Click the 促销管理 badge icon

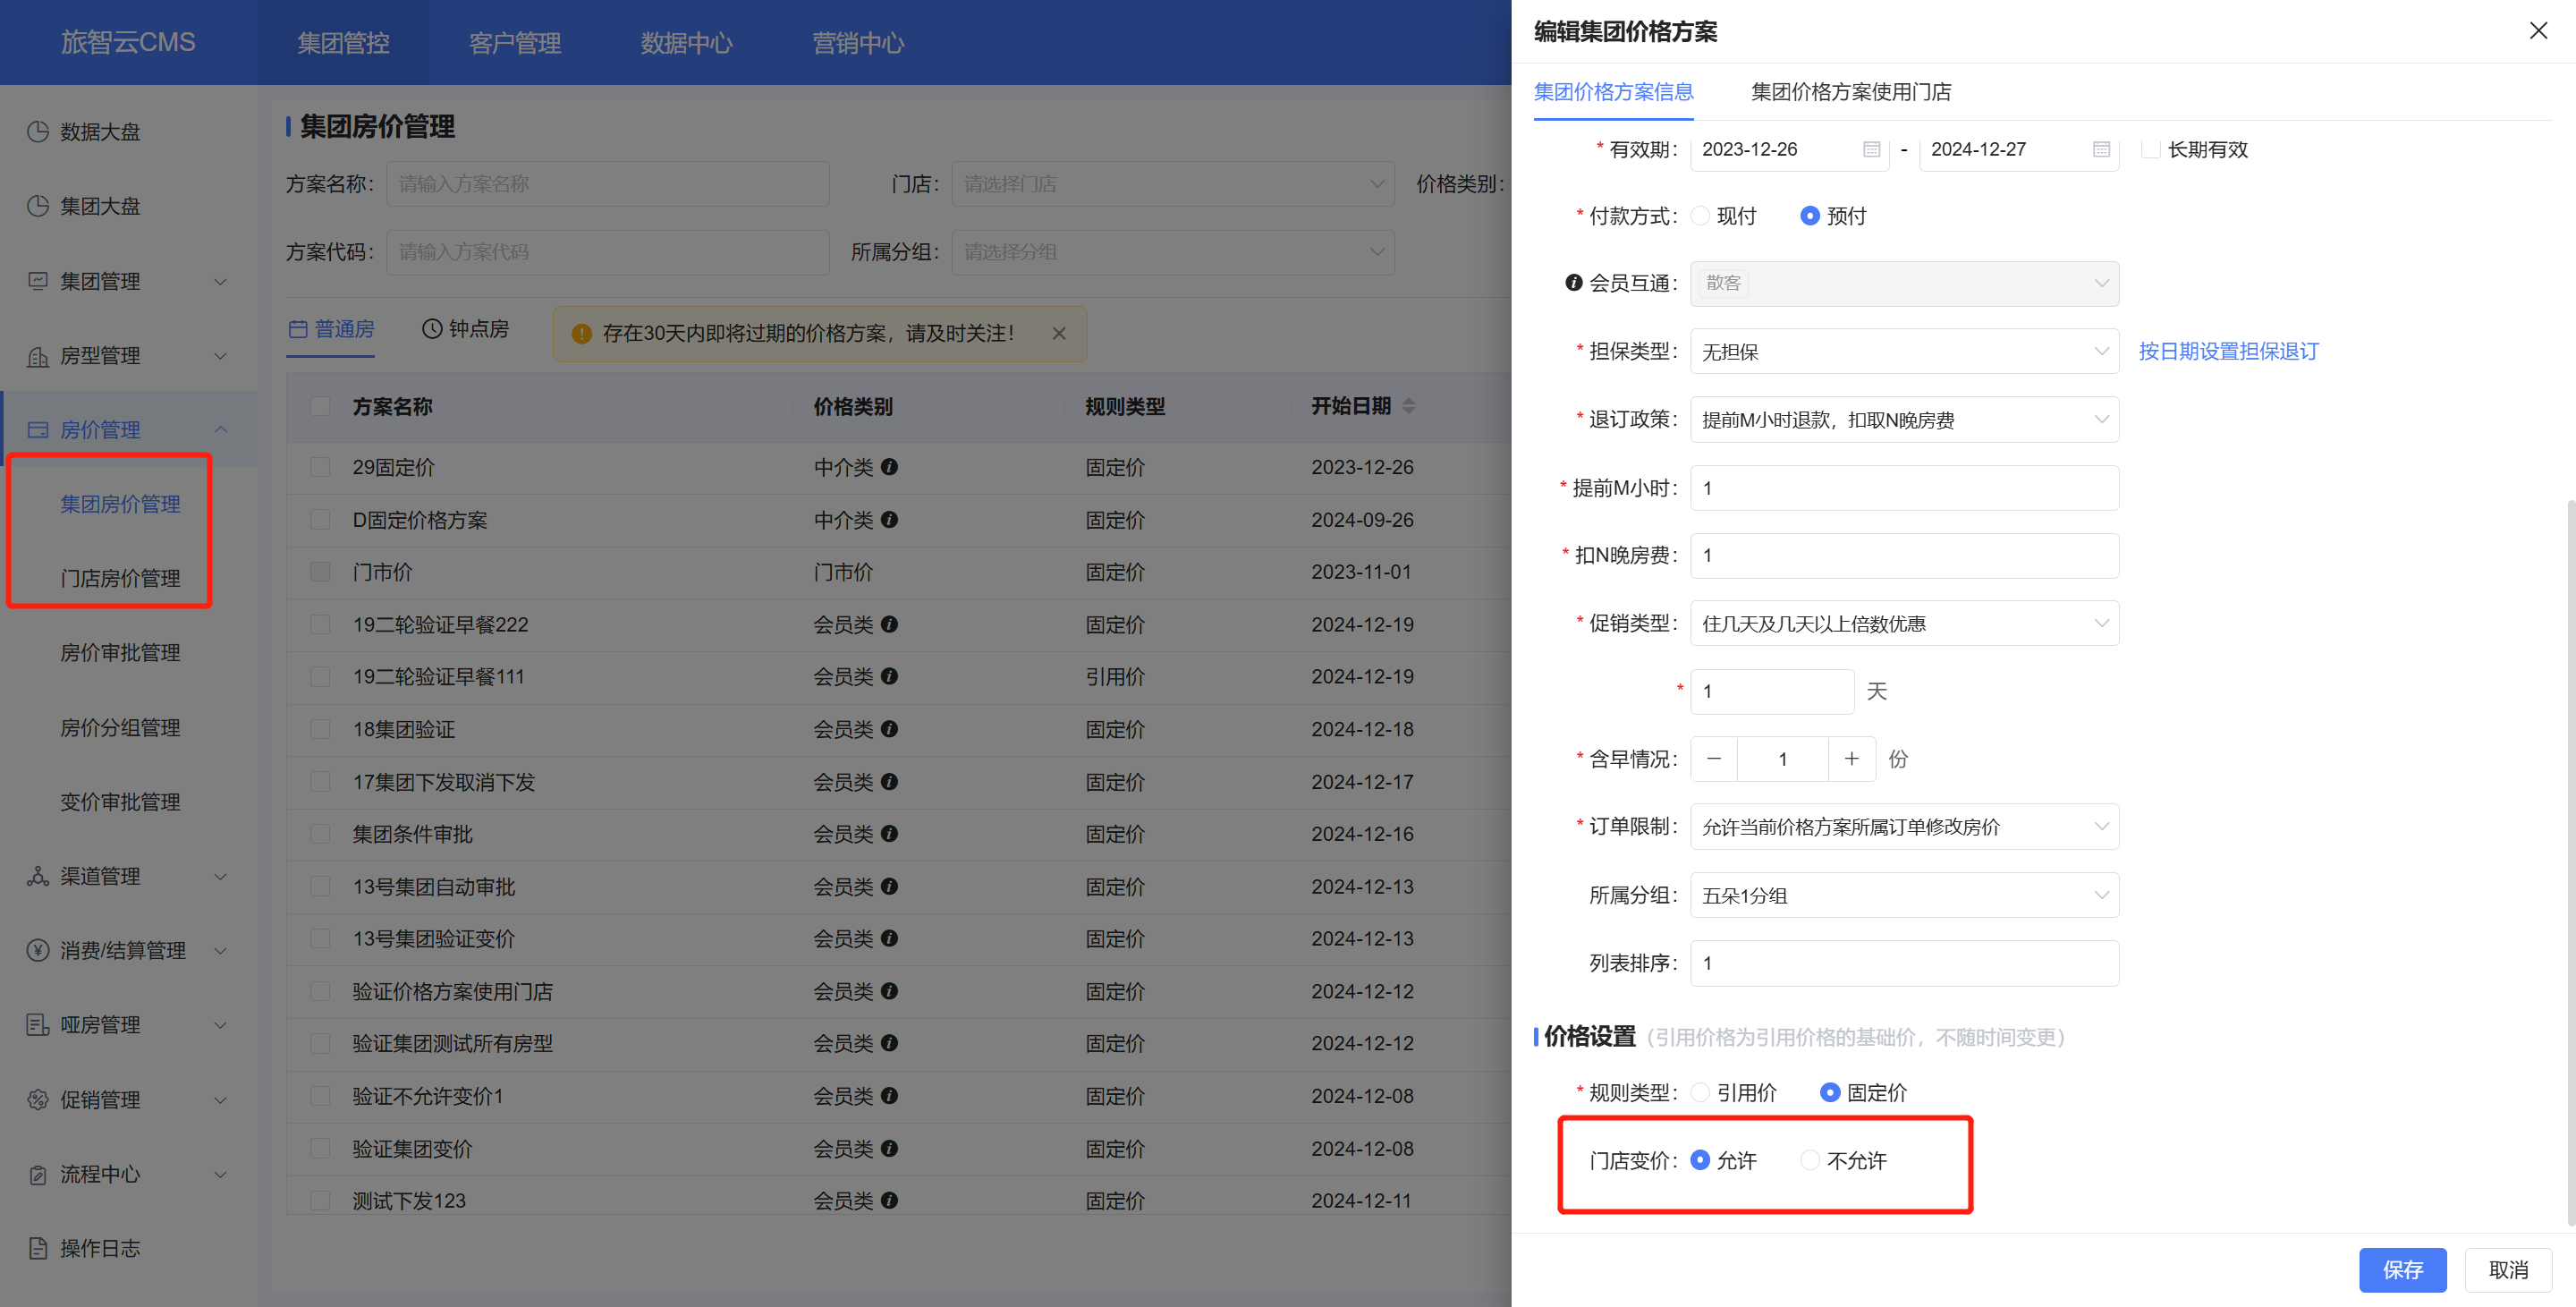[x=38, y=1100]
